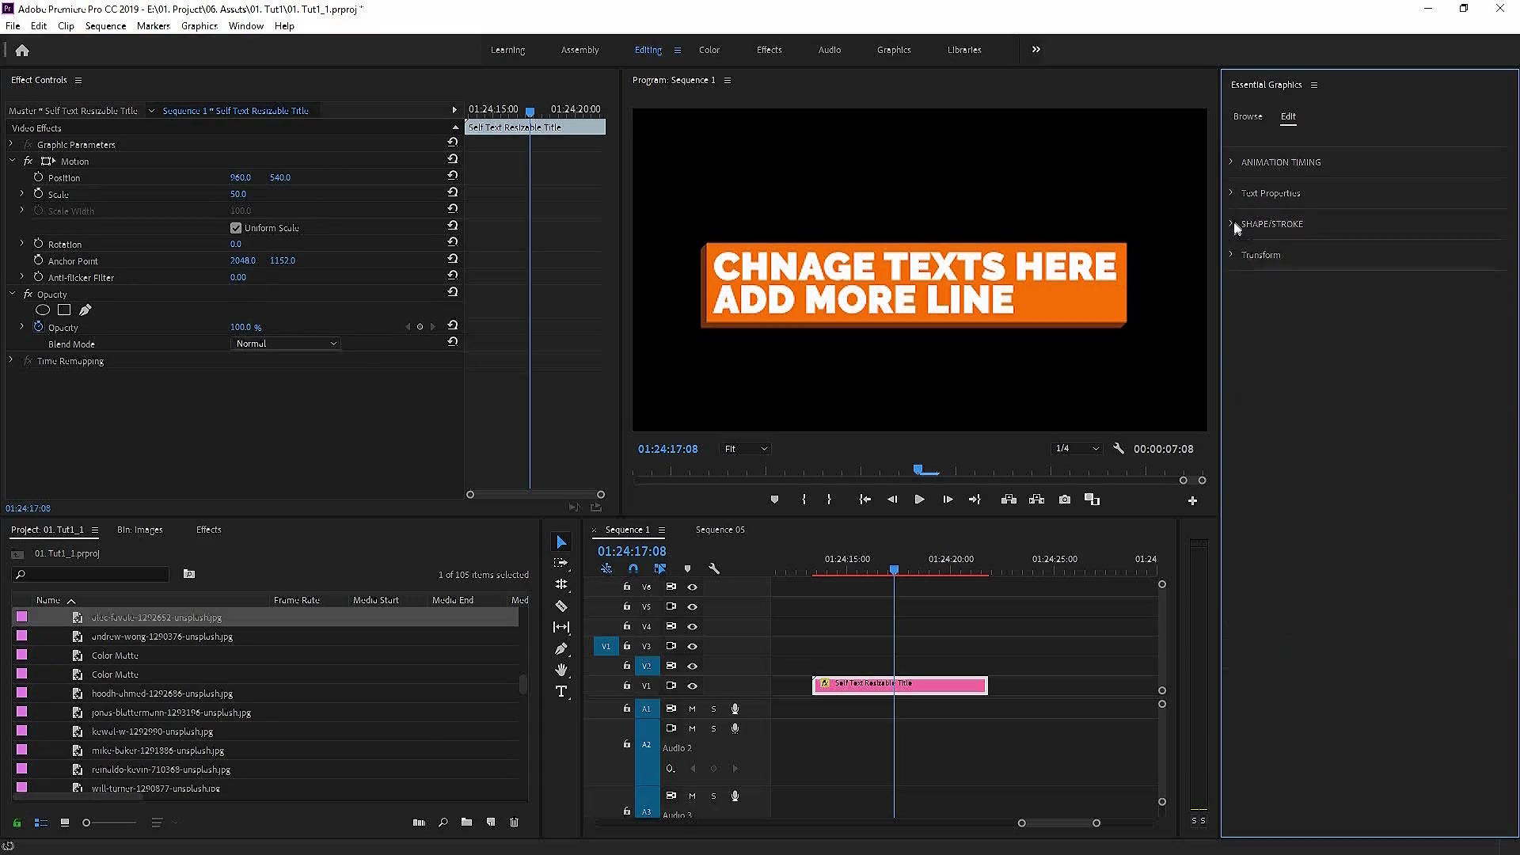Expand Transform group in Essential Graphics
The image size is (1520, 855).
(1231, 254)
